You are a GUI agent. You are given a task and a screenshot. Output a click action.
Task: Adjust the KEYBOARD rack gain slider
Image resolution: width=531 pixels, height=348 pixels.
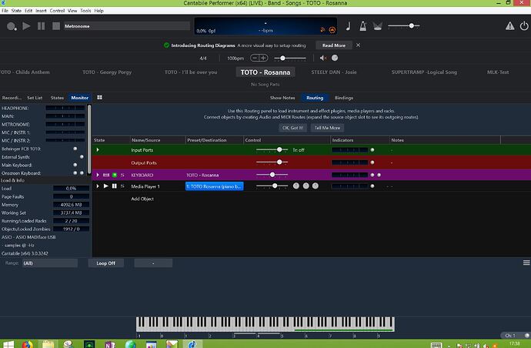point(272,175)
